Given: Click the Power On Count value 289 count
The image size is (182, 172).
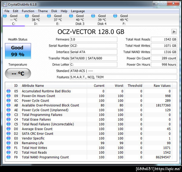Looking at the screenshot, I should pyautogui.click(x=164, y=58).
